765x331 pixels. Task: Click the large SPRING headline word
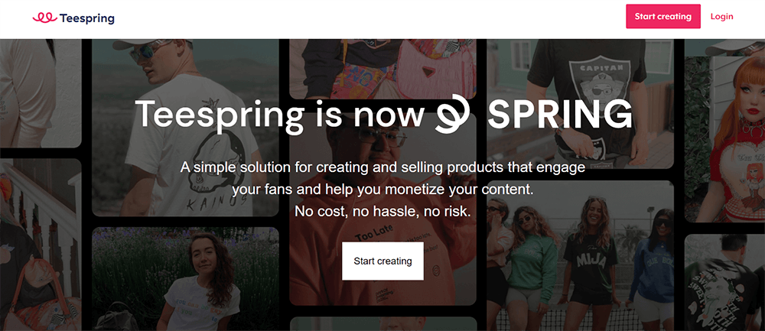click(560, 115)
